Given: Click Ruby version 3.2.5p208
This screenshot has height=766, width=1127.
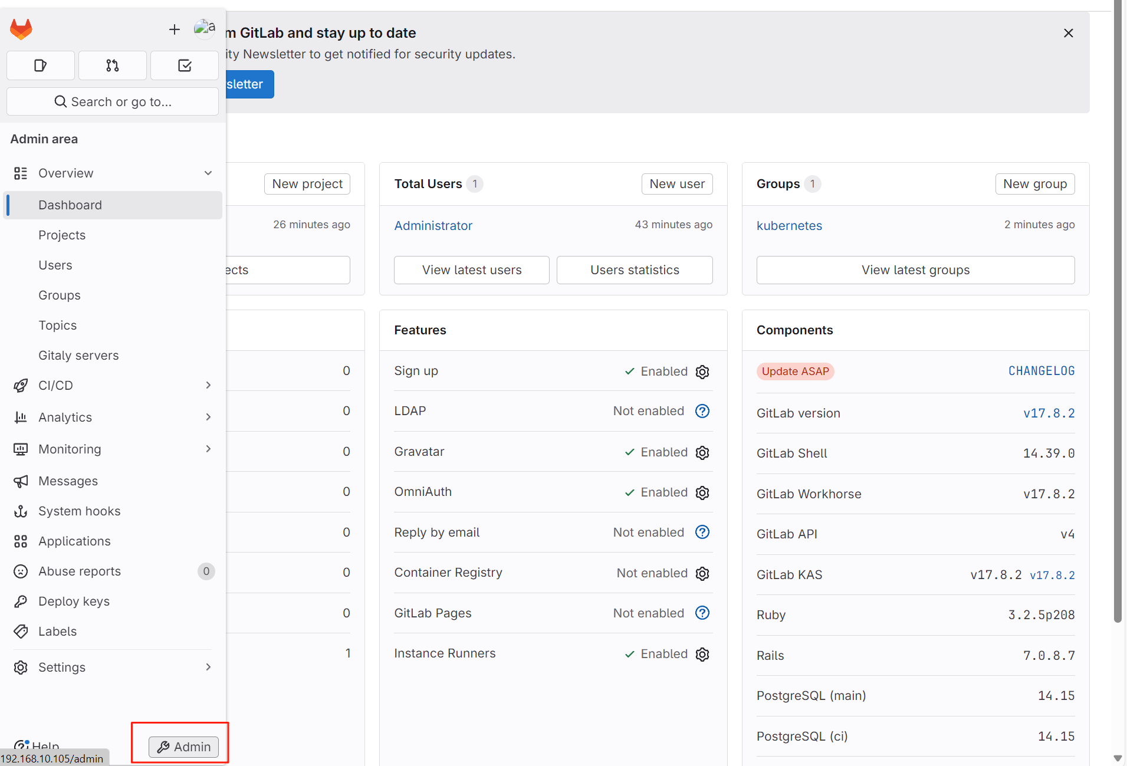Looking at the screenshot, I should (1041, 615).
